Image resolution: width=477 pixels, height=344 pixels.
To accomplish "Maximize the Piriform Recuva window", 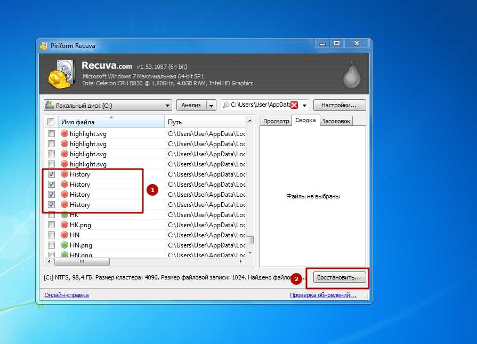I will pyautogui.click(x=337, y=44).
